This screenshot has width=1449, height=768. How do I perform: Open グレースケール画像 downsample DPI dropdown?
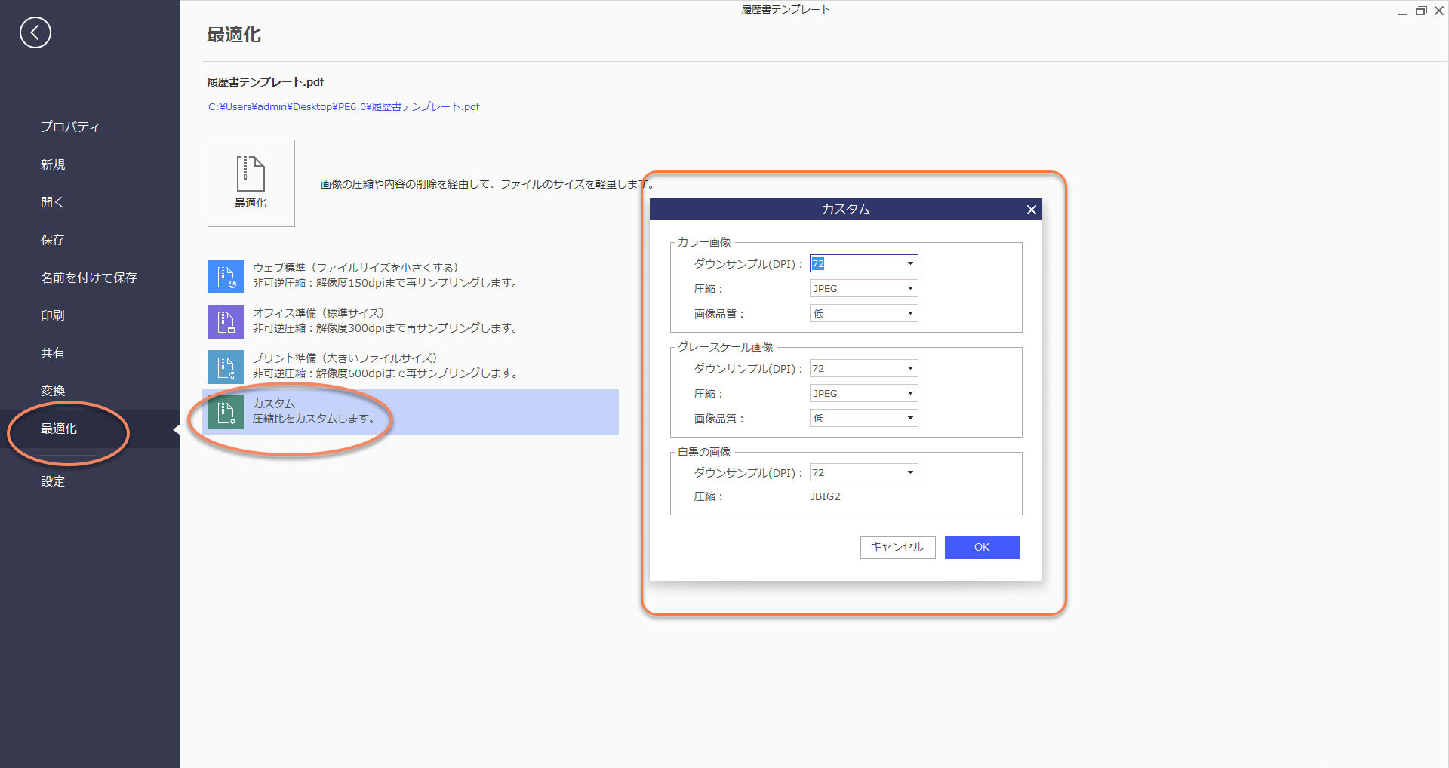863,368
